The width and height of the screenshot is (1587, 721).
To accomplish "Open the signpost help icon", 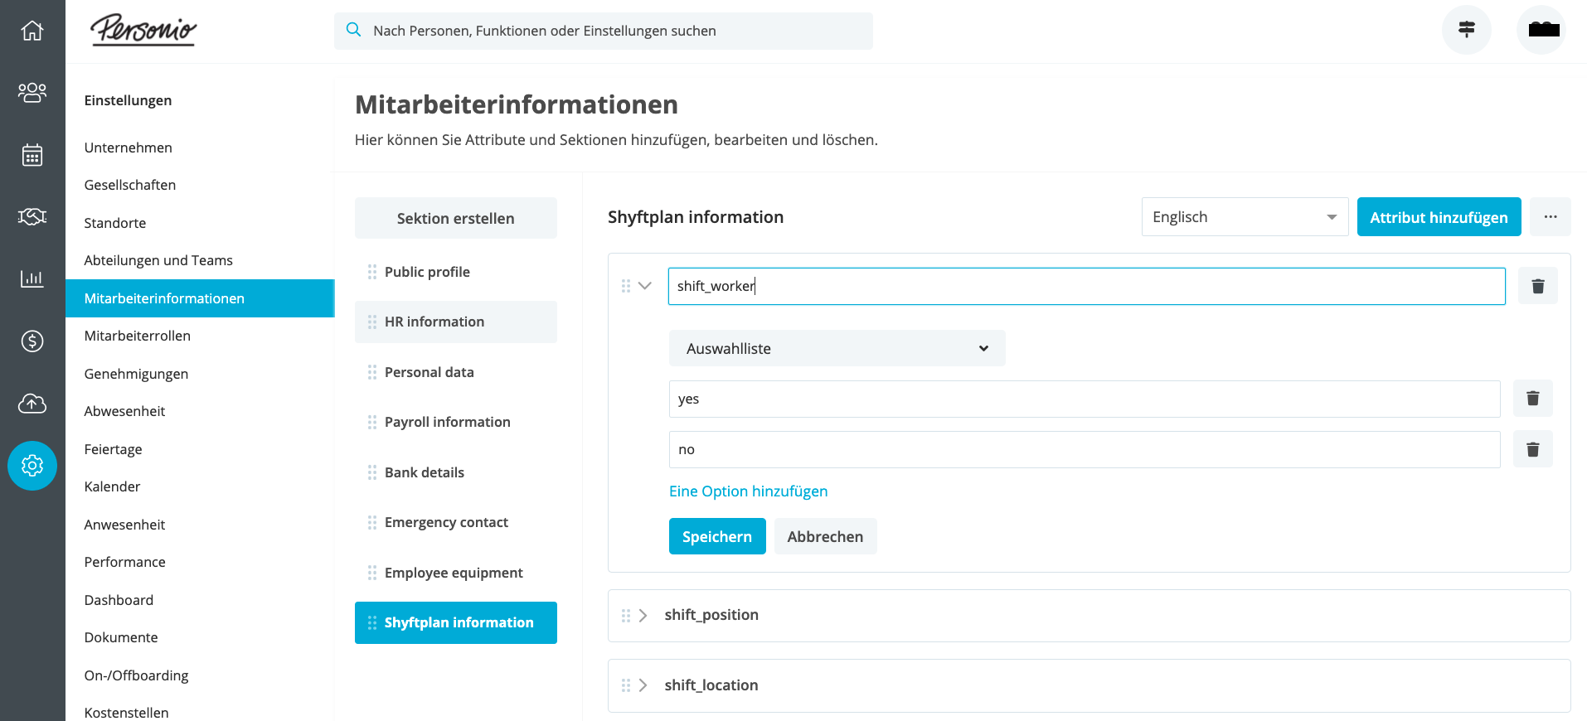I will point(1467,30).
